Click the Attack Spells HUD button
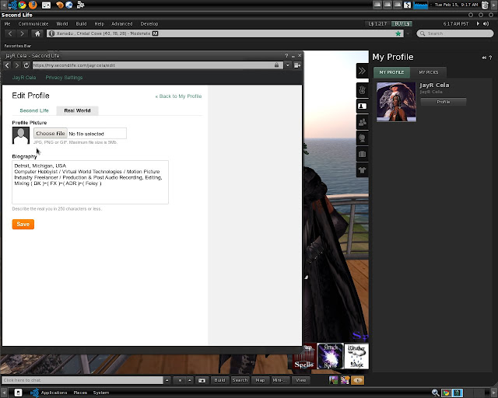This screenshot has width=498, height=398. (330, 356)
